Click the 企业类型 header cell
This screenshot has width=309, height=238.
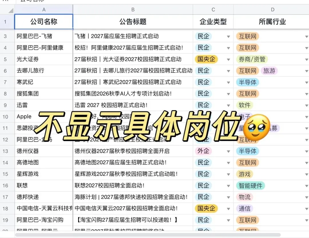(213, 22)
